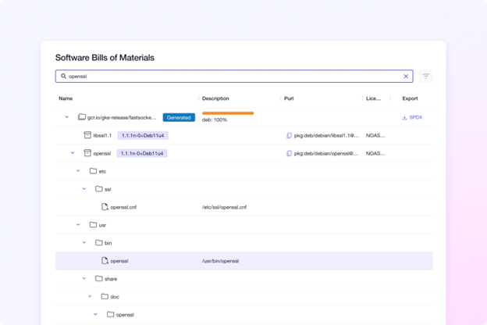Copy the libssl1.1 purl
This screenshot has width=487, height=325.
pos(289,135)
